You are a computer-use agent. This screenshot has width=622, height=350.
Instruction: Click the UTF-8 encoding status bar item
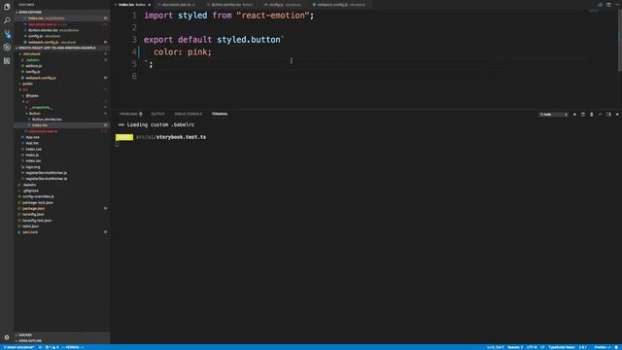532,347
